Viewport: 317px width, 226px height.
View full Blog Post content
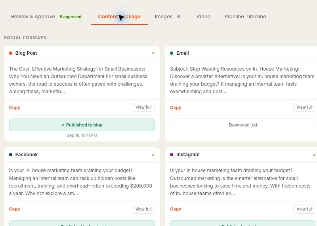coord(143,107)
